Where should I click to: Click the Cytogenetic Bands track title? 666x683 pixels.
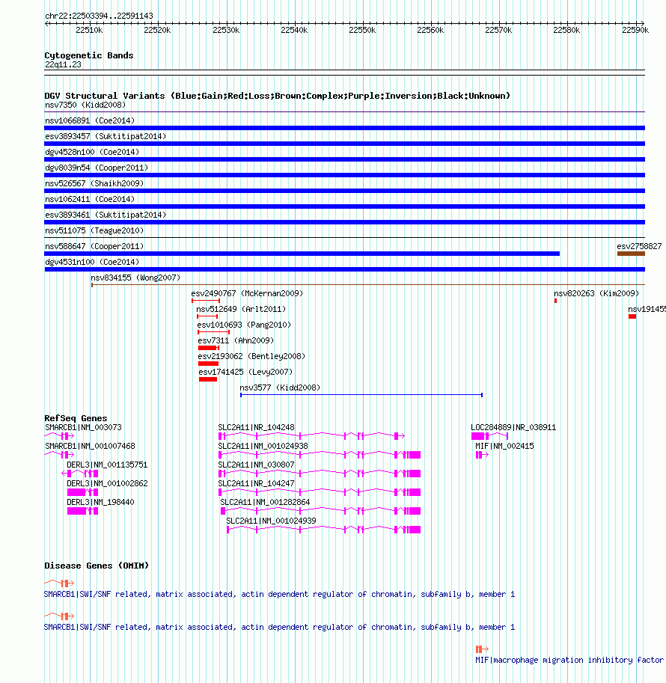point(89,55)
